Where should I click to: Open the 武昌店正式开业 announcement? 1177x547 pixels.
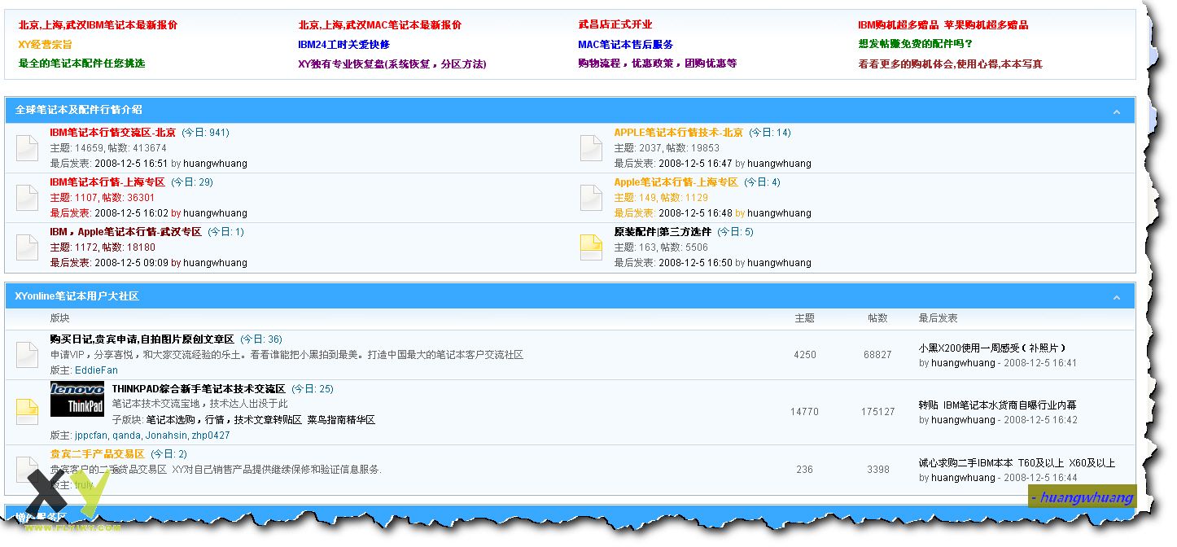click(615, 25)
